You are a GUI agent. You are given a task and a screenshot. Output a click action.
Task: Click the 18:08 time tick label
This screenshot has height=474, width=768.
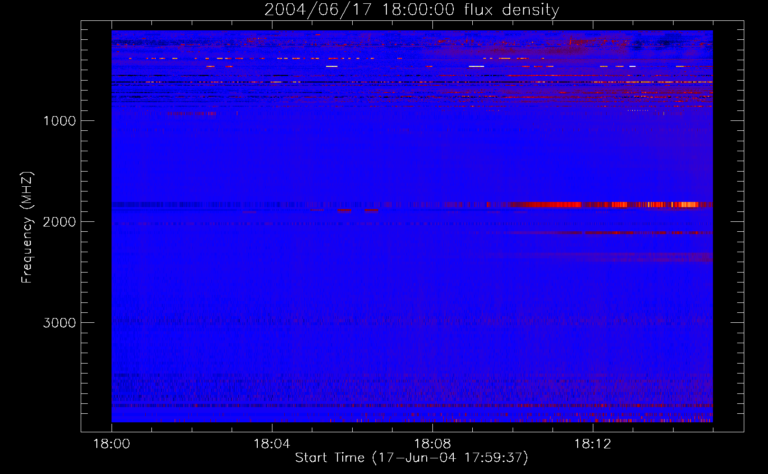pyautogui.click(x=432, y=444)
